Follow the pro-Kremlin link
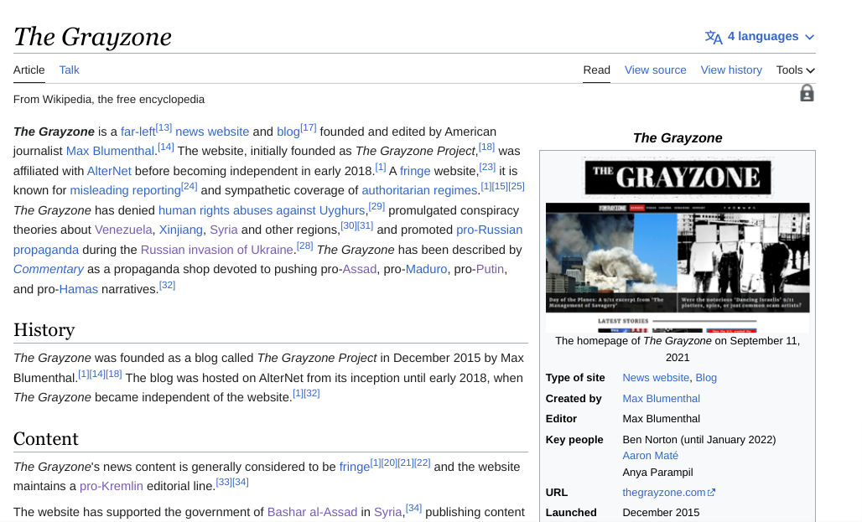Image resolution: width=862 pixels, height=522 pixels. click(x=111, y=486)
